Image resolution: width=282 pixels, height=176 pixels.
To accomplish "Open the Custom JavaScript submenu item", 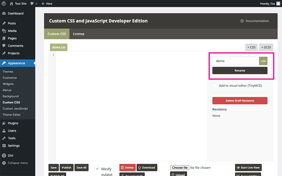I will click(x=15, y=109).
